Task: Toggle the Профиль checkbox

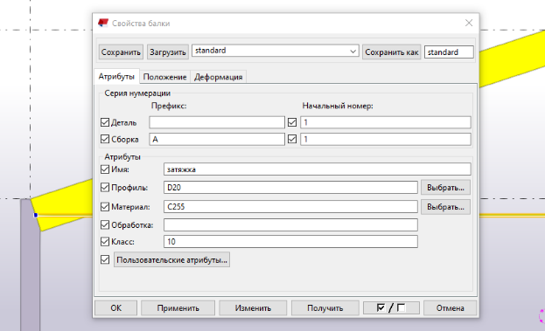Action: click(105, 188)
